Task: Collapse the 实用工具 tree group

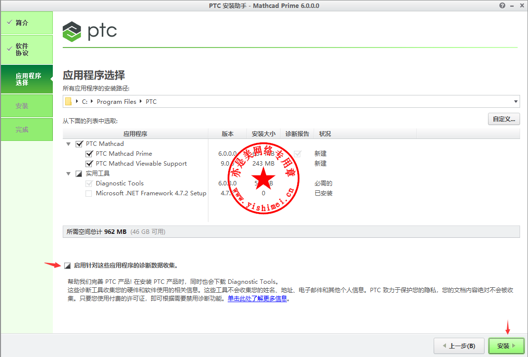Action: click(x=68, y=174)
